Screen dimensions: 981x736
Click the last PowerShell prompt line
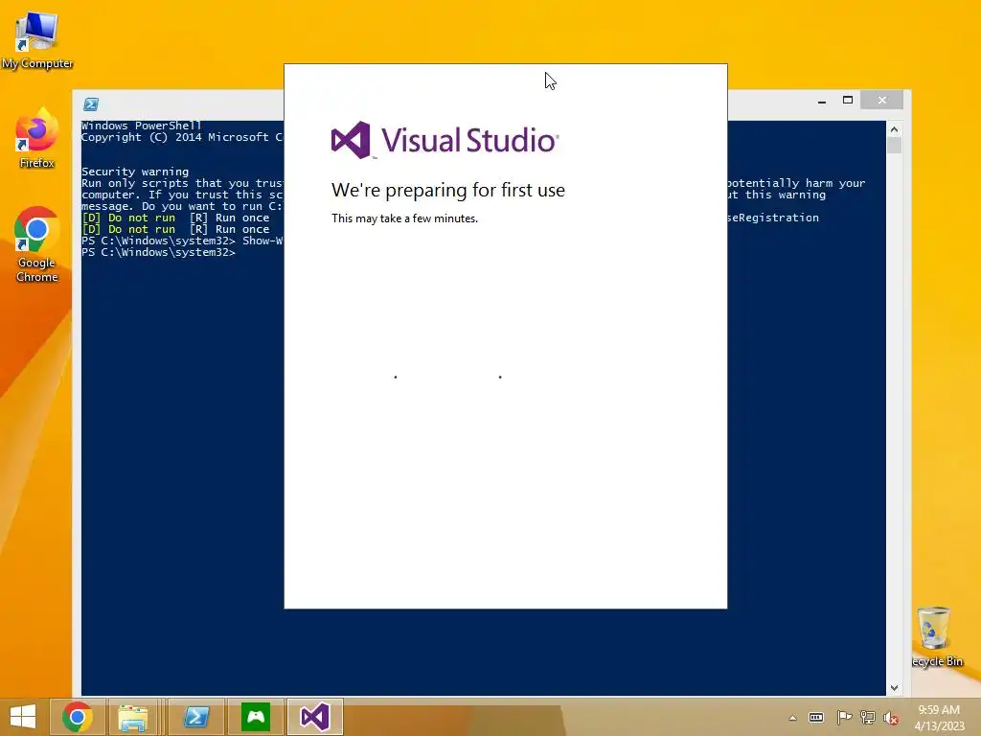pyautogui.click(x=158, y=252)
